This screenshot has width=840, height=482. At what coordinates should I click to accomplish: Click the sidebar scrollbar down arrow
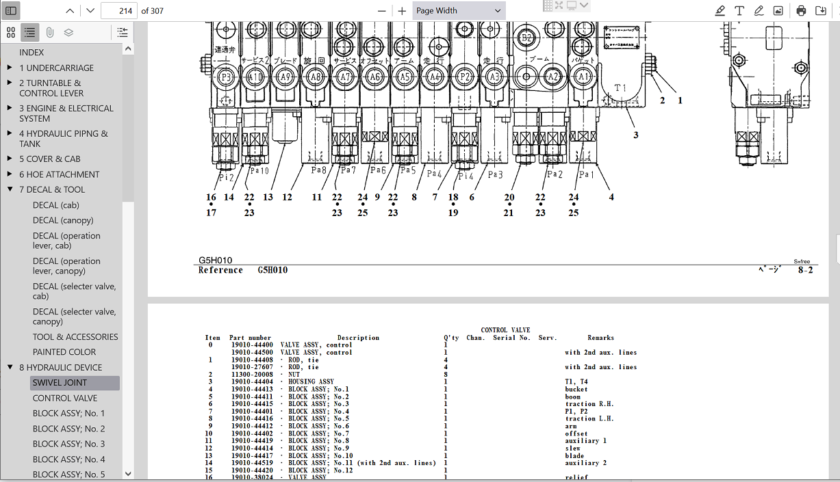(128, 473)
